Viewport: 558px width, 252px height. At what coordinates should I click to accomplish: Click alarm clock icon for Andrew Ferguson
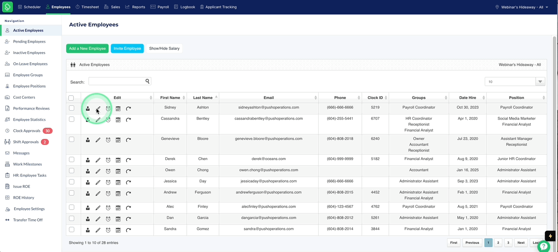click(x=108, y=193)
